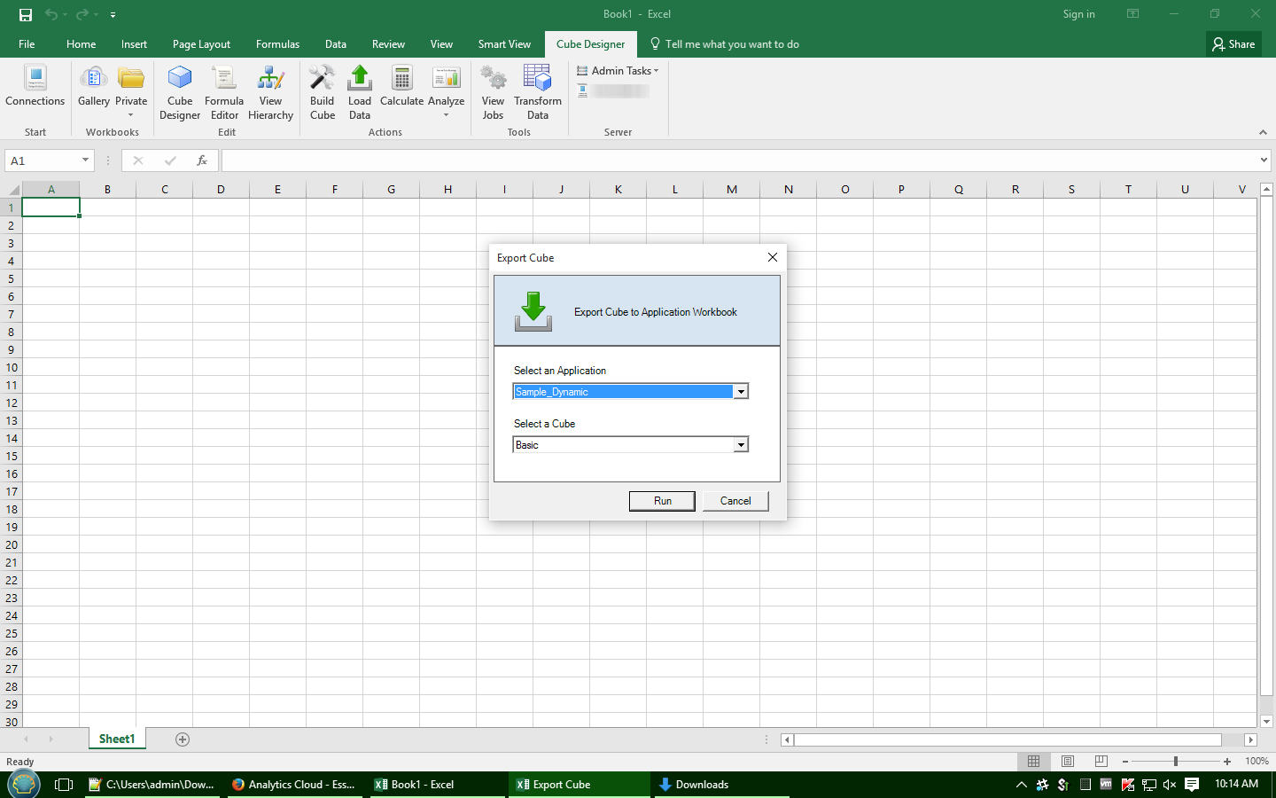Screen dimensions: 1276x798
Task: Click Run in Export Cube dialog
Action: tap(662, 501)
